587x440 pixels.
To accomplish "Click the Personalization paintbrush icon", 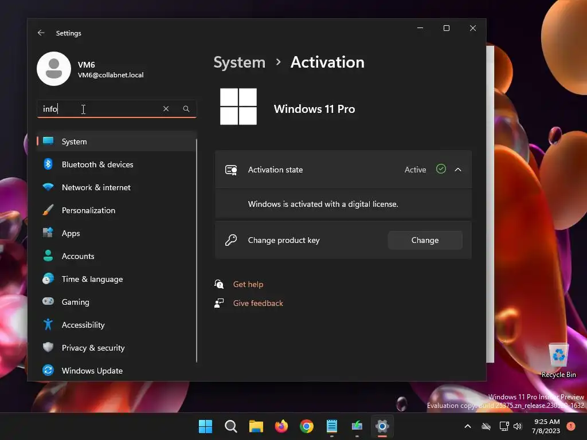I will [x=48, y=210].
